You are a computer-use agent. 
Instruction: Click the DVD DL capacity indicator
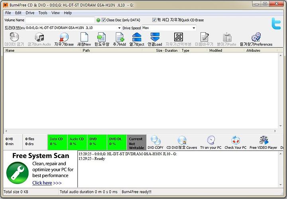coord(117,142)
